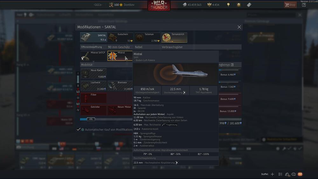Select the locked Filter modification
The width and height of the screenshot is (318, 179).
coord(93,98)
